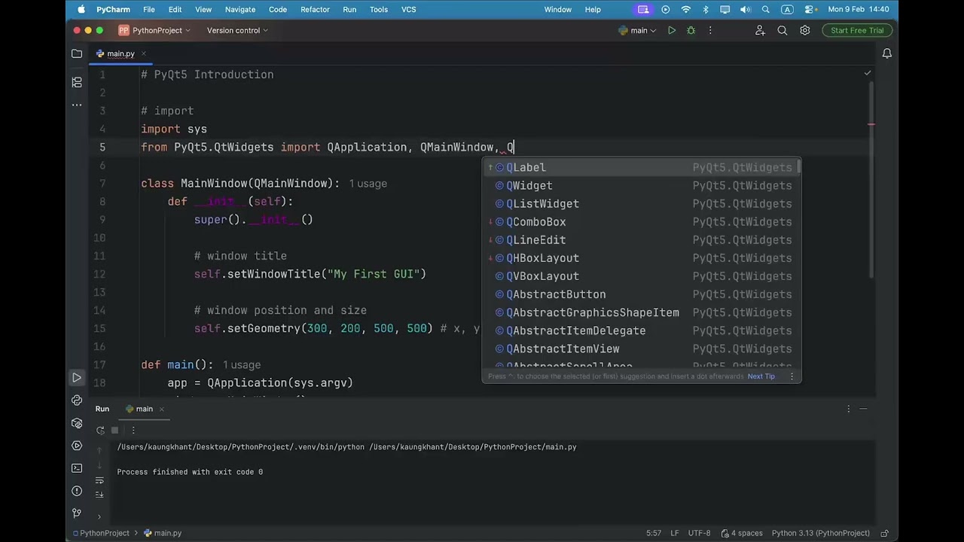The height and width of the screenshot is (542, 964).
Task: Open Code With Me add-user icon
Action: (760, 30)
